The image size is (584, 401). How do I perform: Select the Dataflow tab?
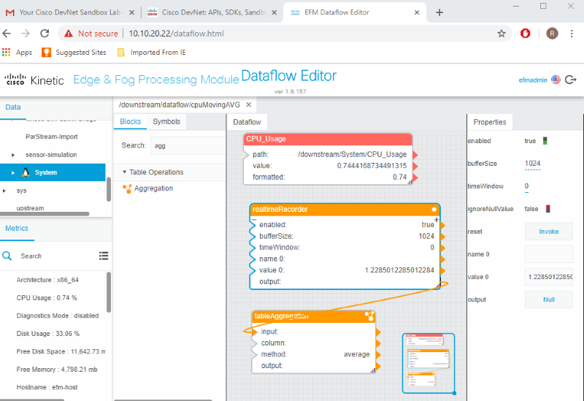pos(247,122)
